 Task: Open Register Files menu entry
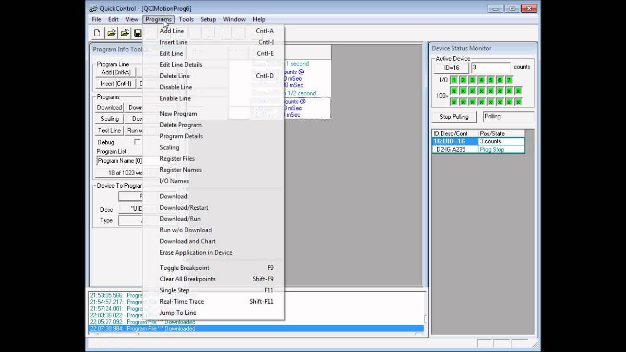(213, 158)
